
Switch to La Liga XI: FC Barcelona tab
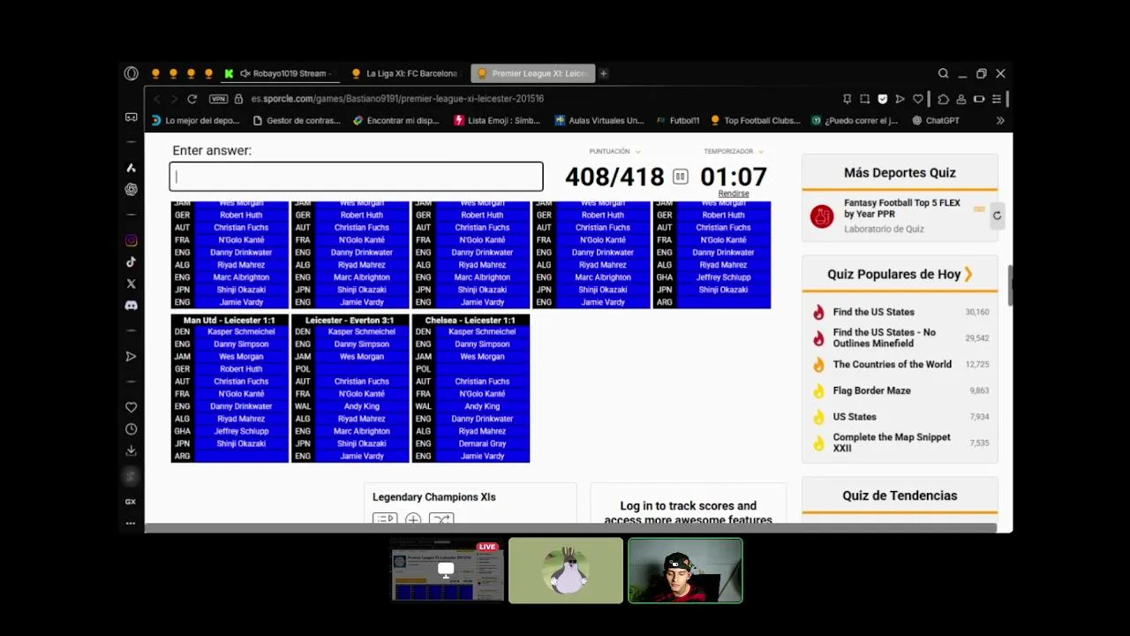[x=404, y=73]
